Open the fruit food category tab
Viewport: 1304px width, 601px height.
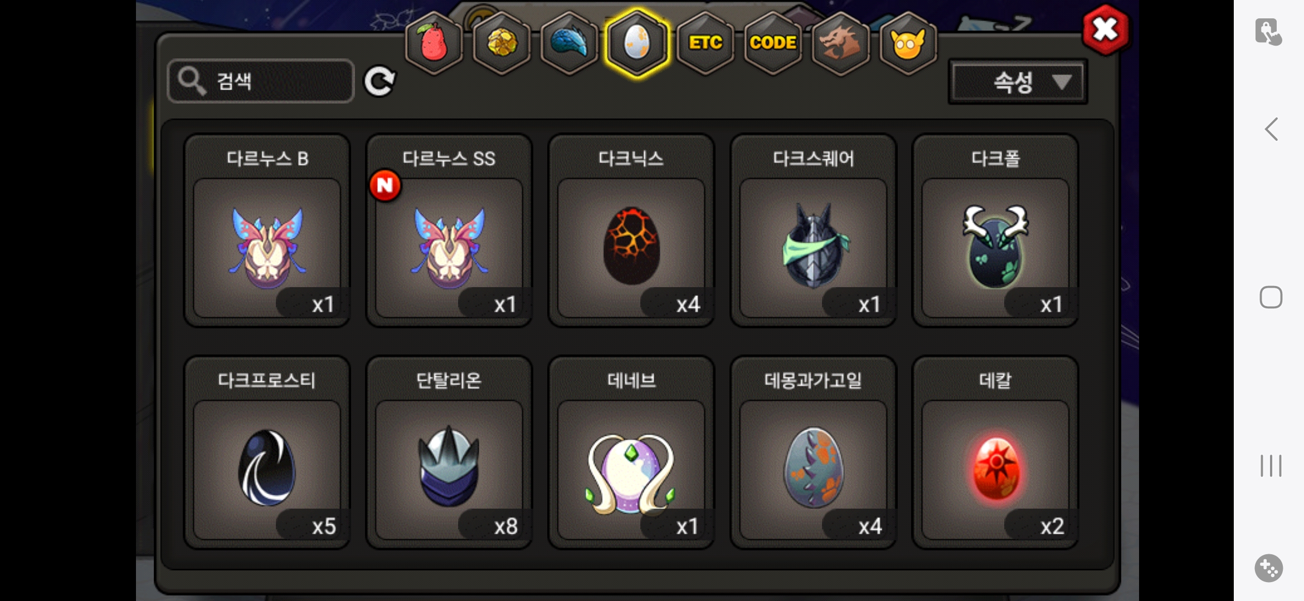434,43
